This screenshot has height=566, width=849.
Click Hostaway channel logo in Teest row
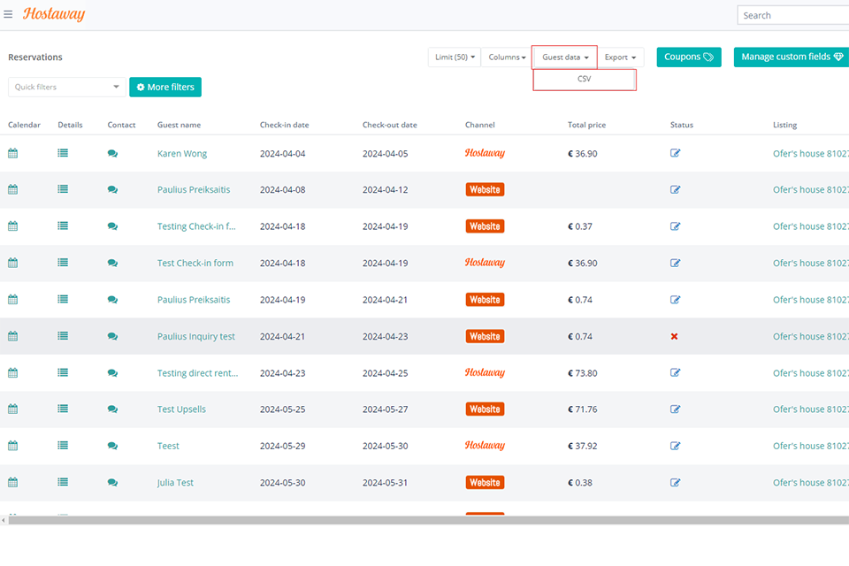(485, 445)
